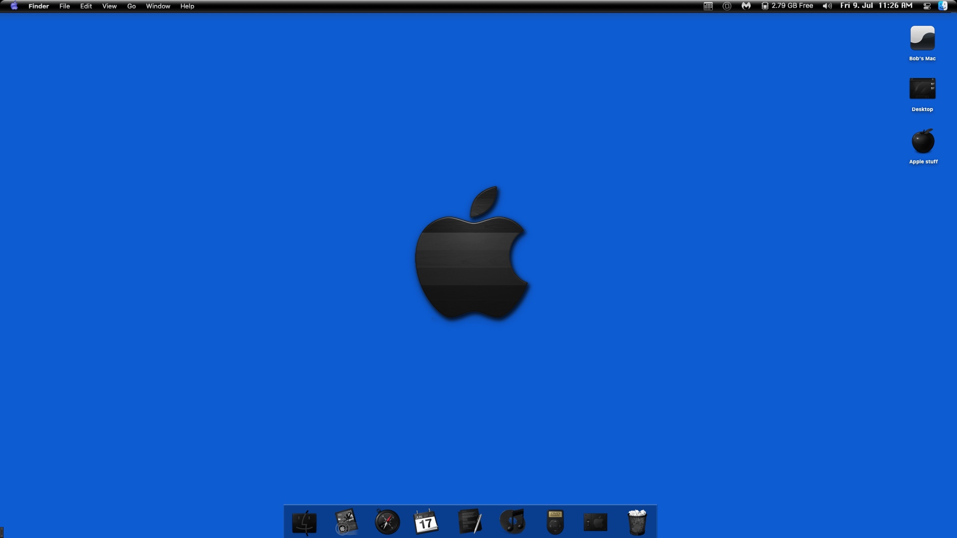
Task: Open Control Center toggles in menu bar
Action: [927, 6]
